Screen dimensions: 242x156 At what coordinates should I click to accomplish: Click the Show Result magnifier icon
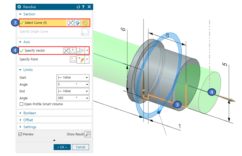pos(88,134)
